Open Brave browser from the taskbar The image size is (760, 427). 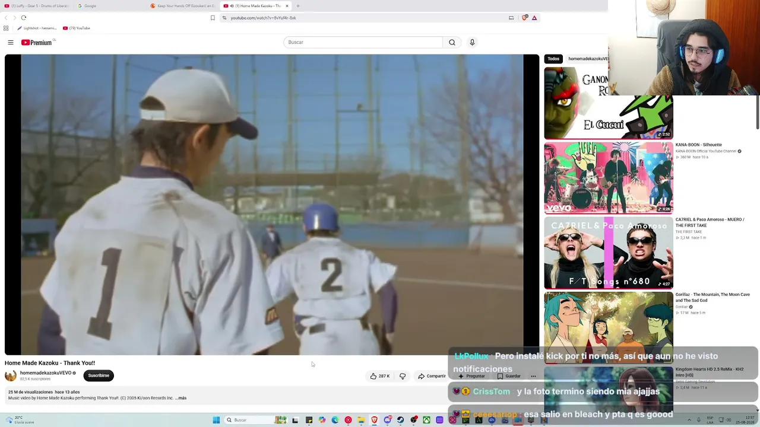click(374, 420)
